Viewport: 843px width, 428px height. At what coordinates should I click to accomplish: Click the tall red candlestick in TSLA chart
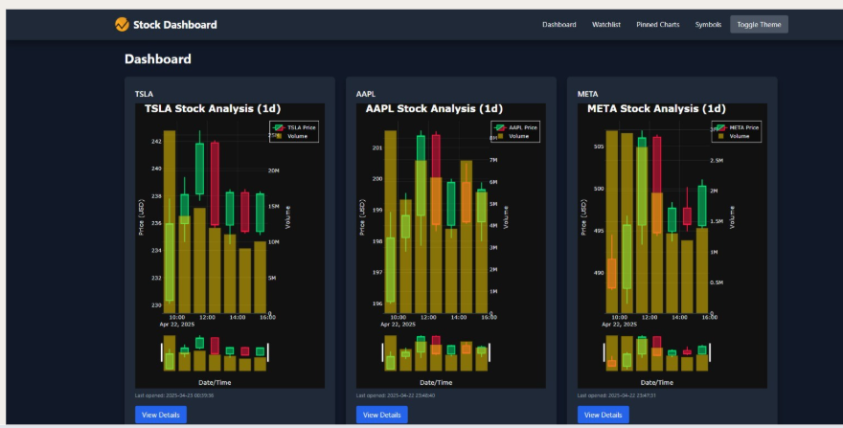215,183
